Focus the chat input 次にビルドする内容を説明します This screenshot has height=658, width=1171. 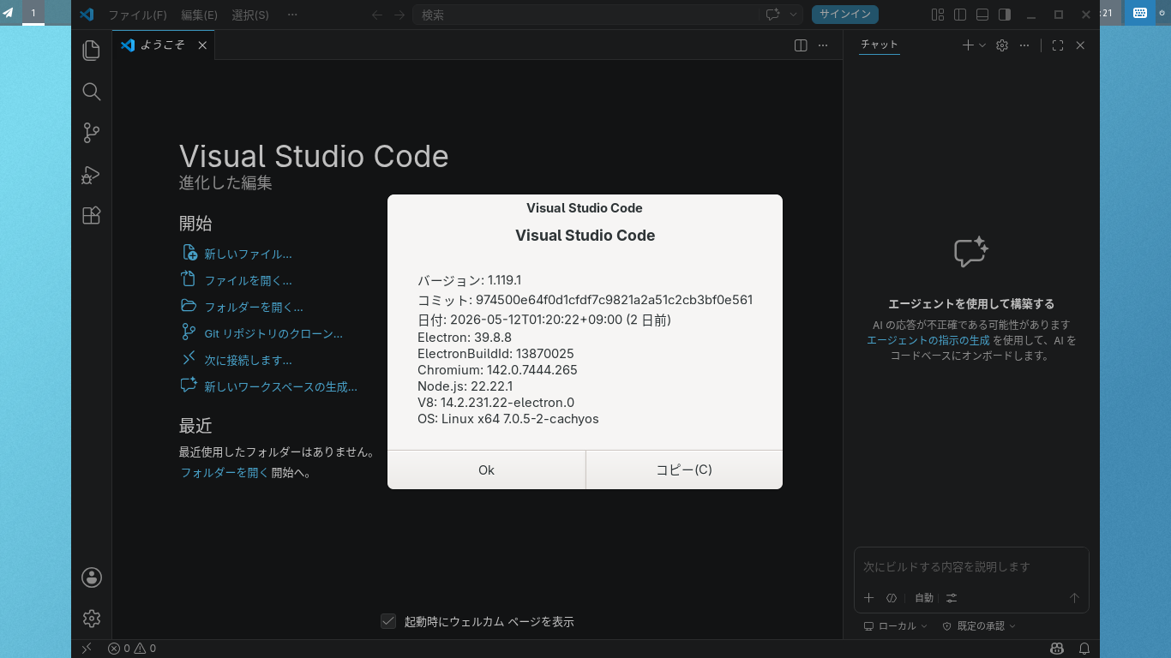(971, 566)
